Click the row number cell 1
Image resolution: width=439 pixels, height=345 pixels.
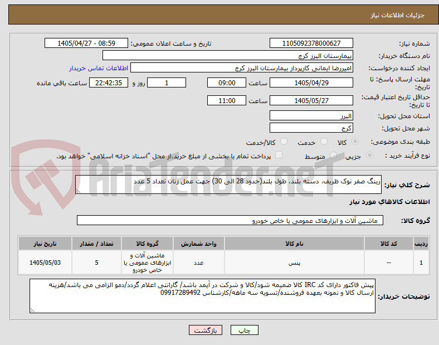(421, 263)
